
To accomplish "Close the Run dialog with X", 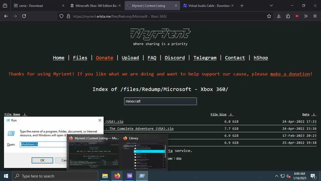I will 100,120.
